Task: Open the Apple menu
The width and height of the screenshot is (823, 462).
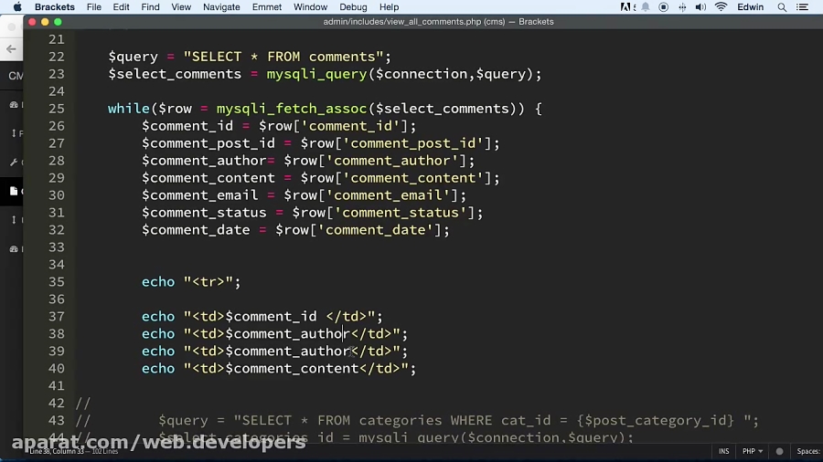Action: pos(16,7)
